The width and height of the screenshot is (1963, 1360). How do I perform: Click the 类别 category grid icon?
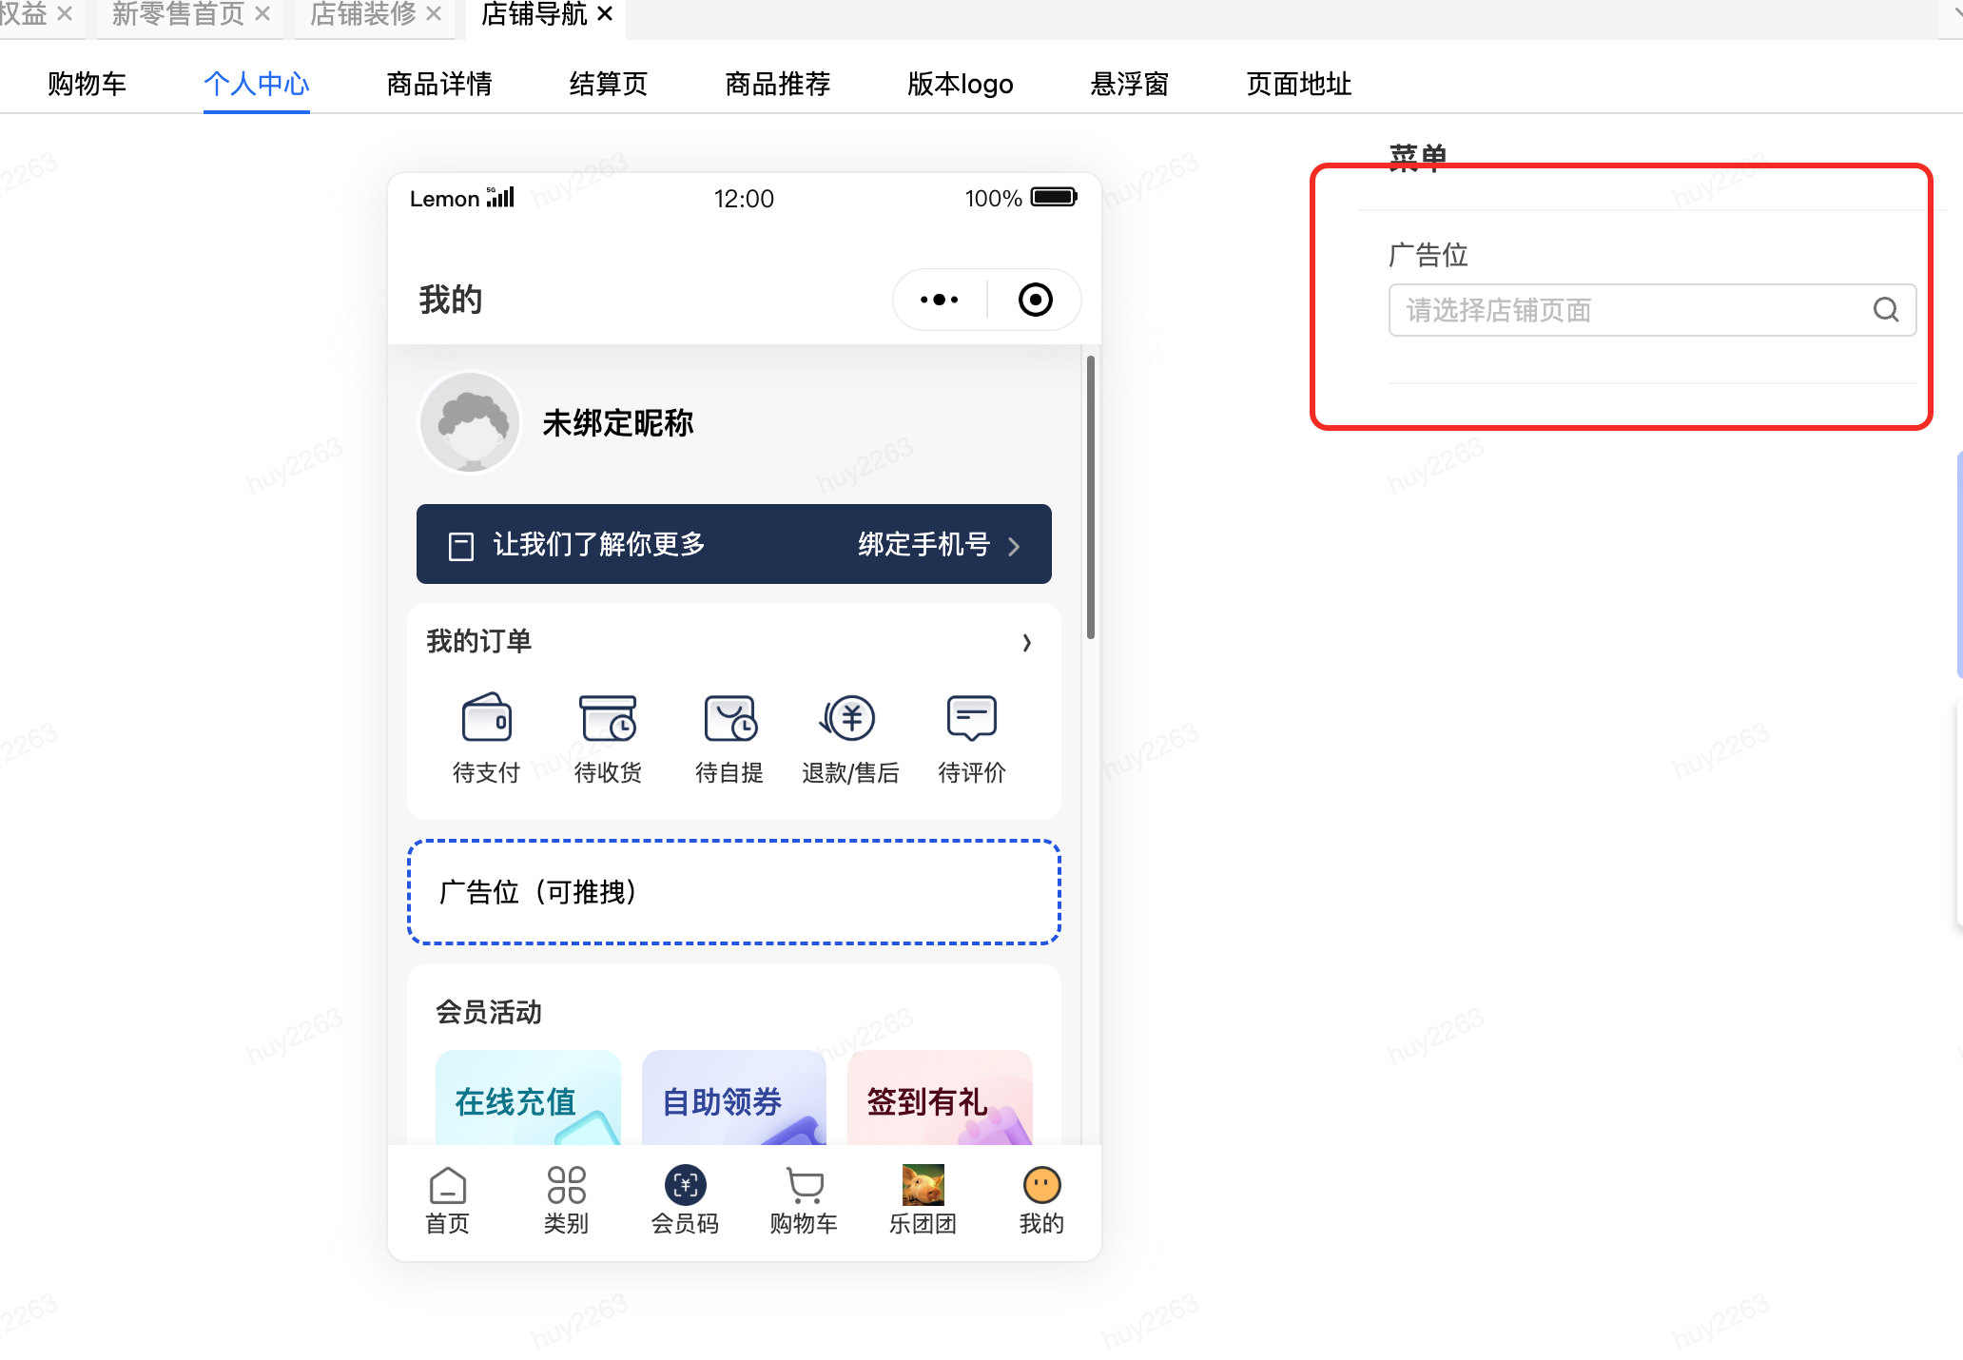566,1185
